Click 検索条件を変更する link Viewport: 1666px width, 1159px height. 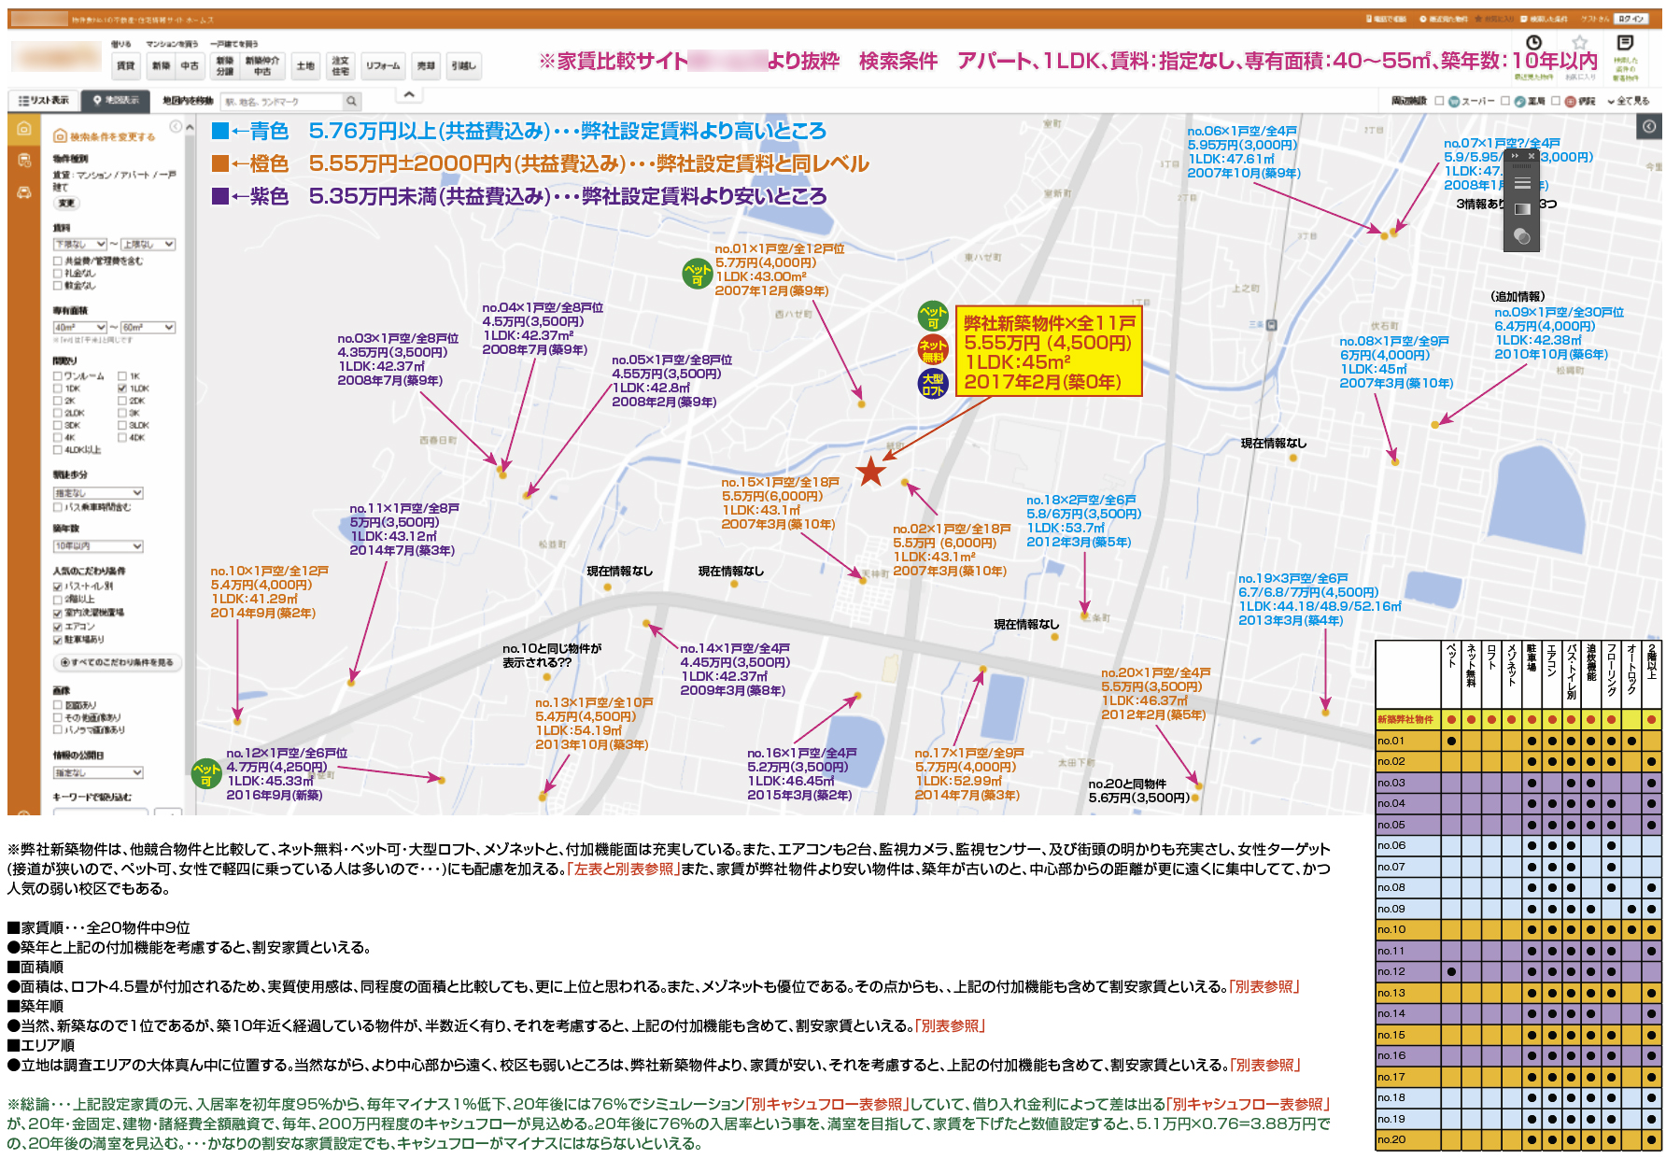[x=105, y=136]
